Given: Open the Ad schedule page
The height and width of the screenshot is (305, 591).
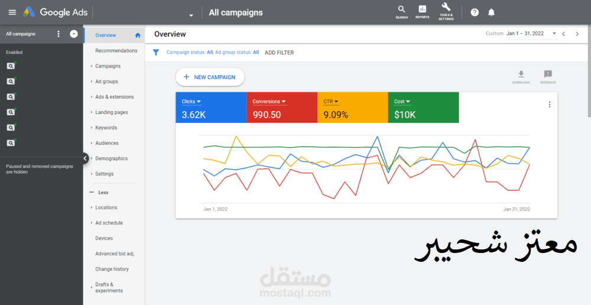Looking at the screenshot, I should tap(109, 223).
